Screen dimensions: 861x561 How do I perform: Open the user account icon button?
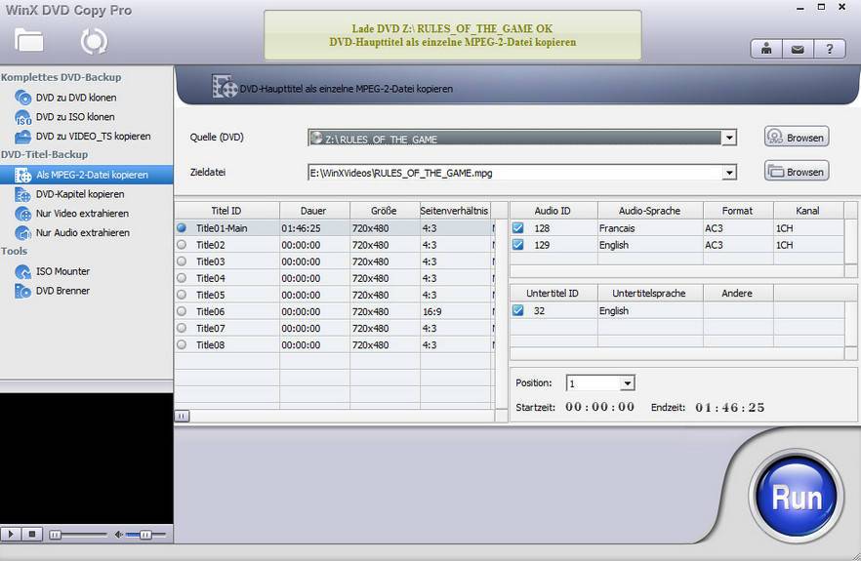pyautogui.click(x=766, y=50)
